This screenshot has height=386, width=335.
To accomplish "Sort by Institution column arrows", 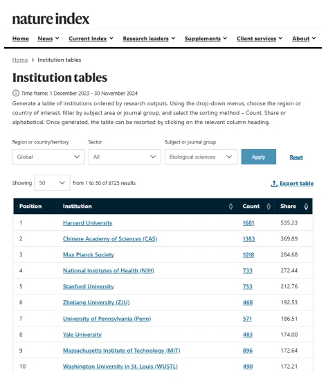I will pyautogui.click(x=230, y=207).
